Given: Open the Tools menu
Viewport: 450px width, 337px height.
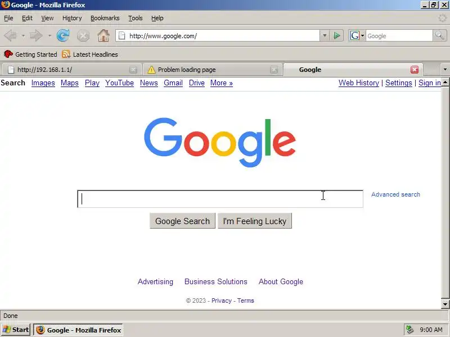Looking at the screenshot, I should pos(136,18).
